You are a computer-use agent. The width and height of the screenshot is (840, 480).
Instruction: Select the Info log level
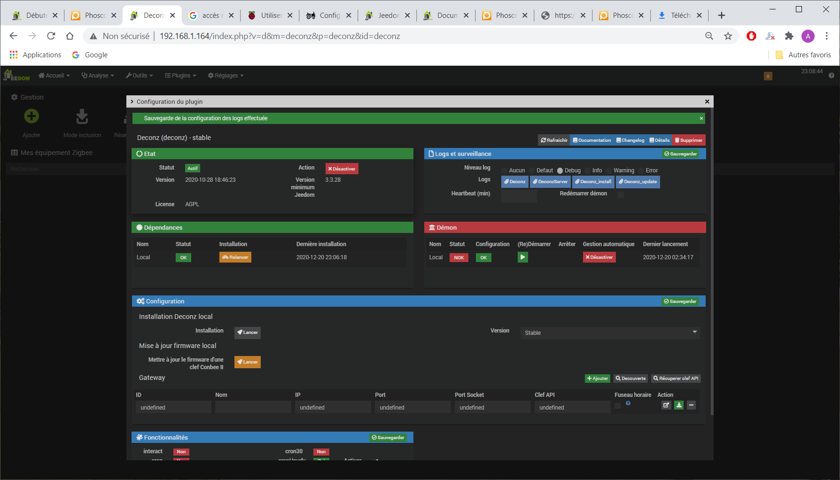588,170
